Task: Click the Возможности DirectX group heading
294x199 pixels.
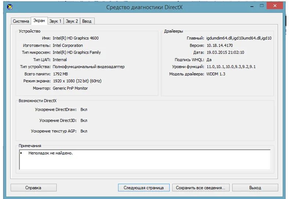Action: [37, 101]
